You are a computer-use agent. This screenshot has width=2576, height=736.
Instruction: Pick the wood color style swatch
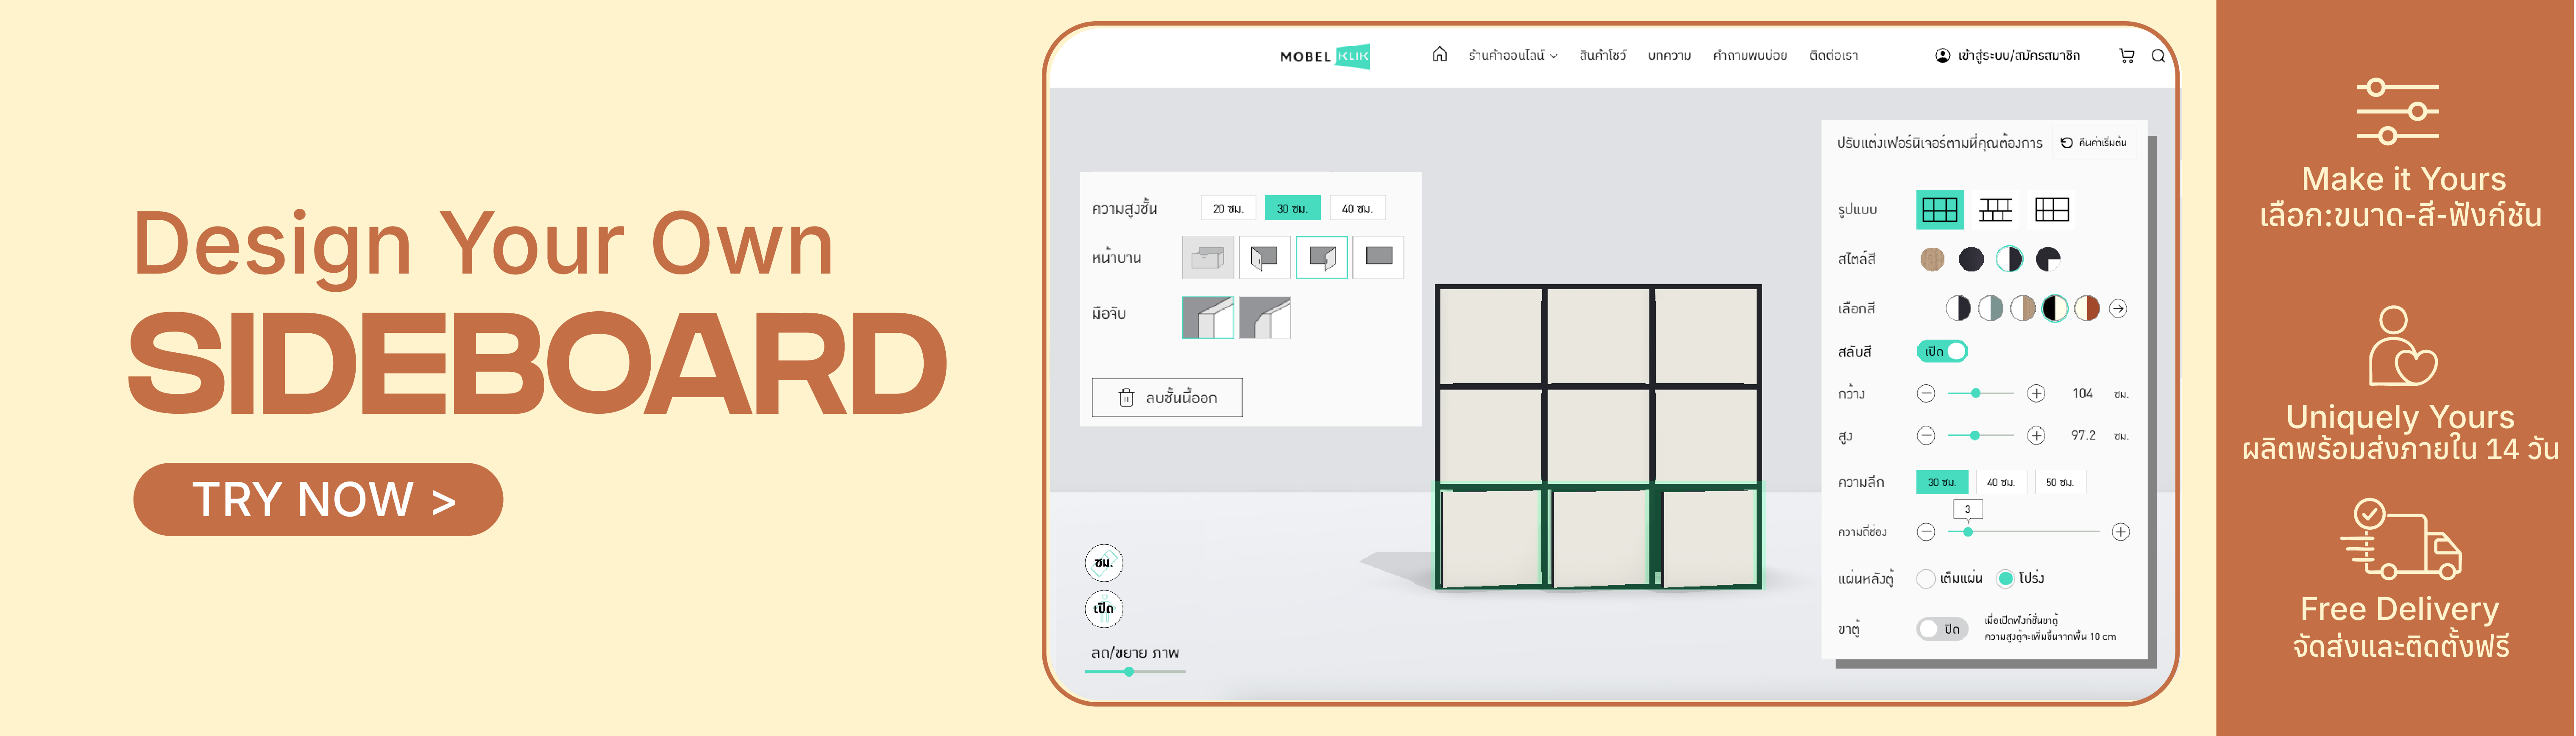pos(1932,260)
